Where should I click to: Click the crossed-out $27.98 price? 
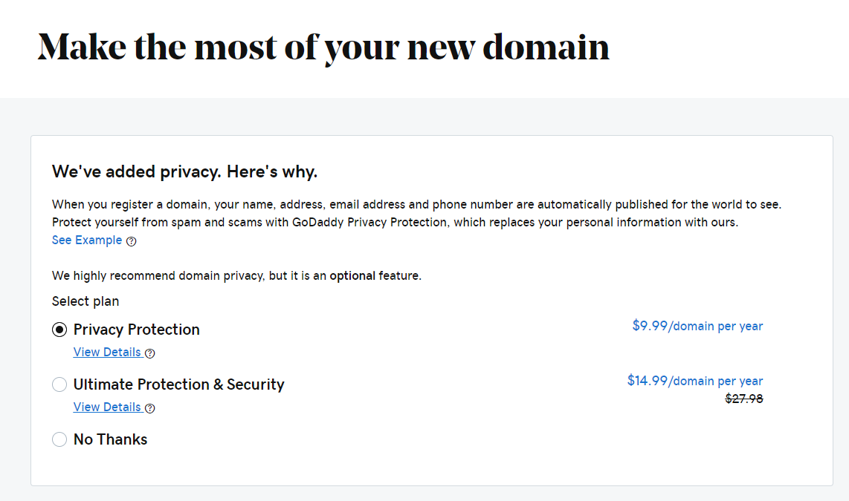744,399
